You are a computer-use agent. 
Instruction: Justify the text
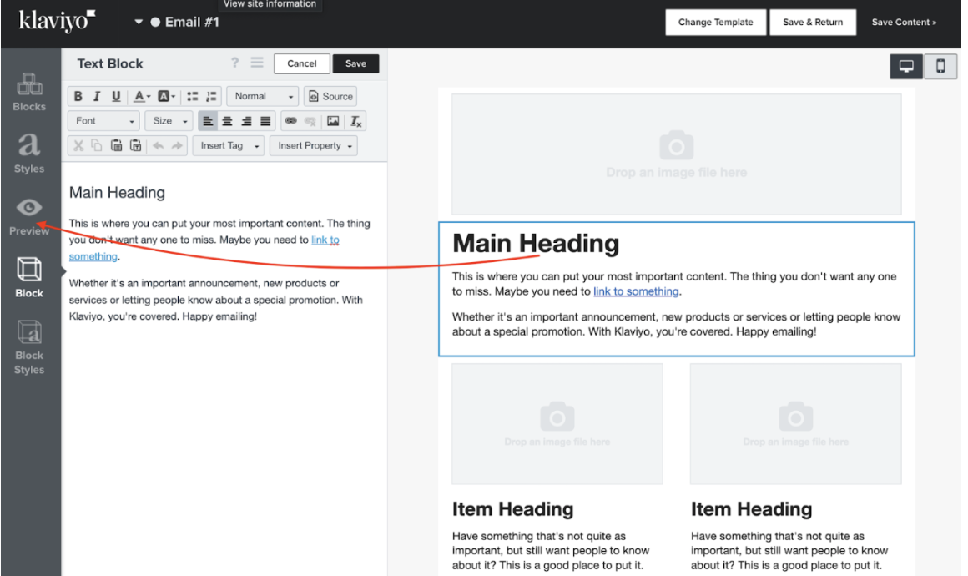click(265, 121)
